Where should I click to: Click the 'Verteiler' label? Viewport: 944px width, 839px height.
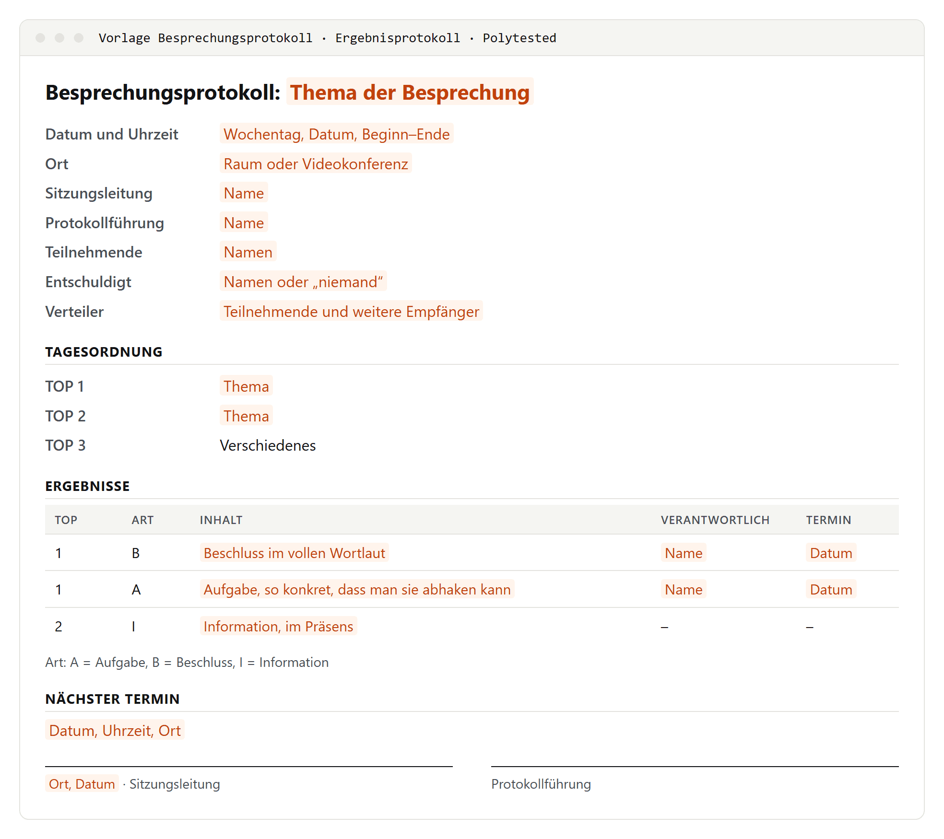[74, 312]
